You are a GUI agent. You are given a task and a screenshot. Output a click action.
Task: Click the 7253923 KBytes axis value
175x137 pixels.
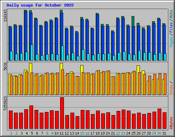coord(5,103)
